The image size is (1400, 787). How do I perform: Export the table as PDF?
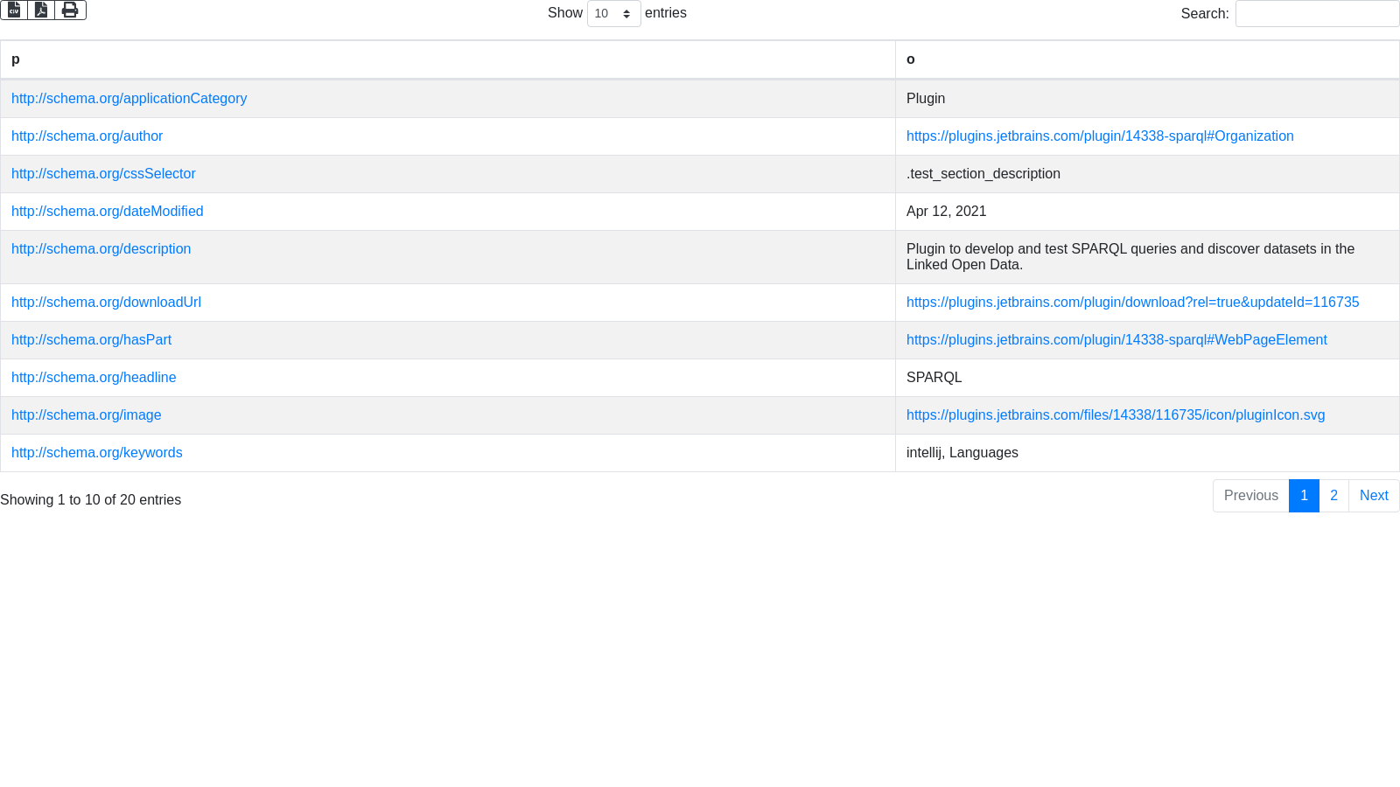(x=41, y=10)
